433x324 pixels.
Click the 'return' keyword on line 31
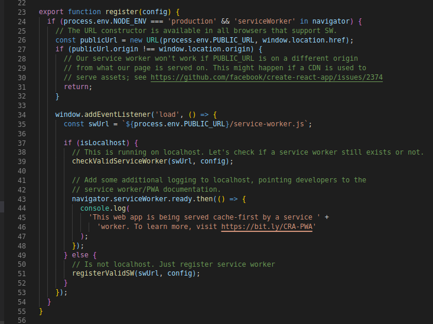(76, 87)
